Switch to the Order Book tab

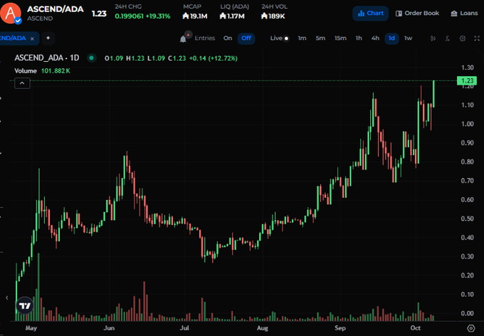[417, 14]
